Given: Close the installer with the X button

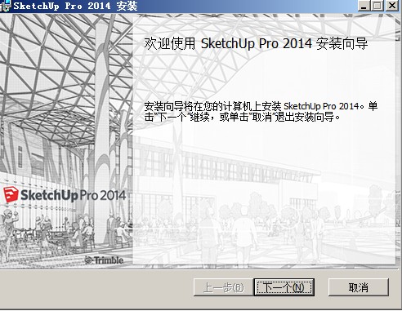Looking at the screenshot, I should point(392,6).
